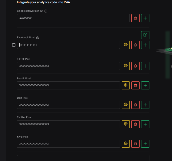Screen dimensions: 172x161
Task: Delete the Google Conversion ID entry
Action: 135,18
